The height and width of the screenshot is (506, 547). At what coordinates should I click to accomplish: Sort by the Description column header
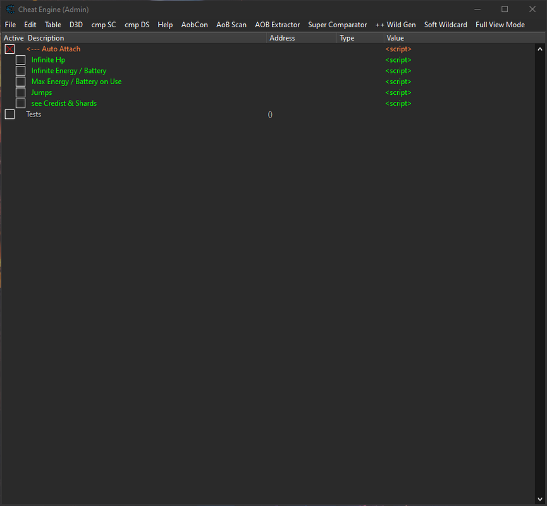[146, 38]
